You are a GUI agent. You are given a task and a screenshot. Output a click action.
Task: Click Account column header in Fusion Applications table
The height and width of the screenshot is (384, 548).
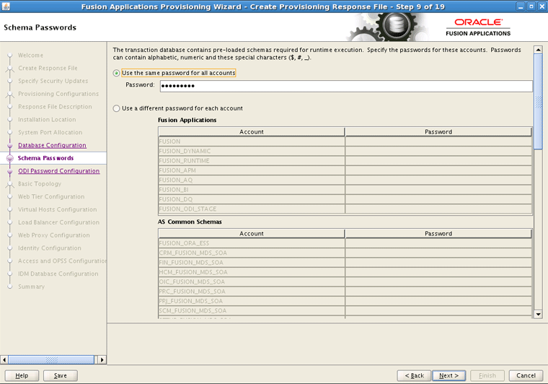click(252, 132)
